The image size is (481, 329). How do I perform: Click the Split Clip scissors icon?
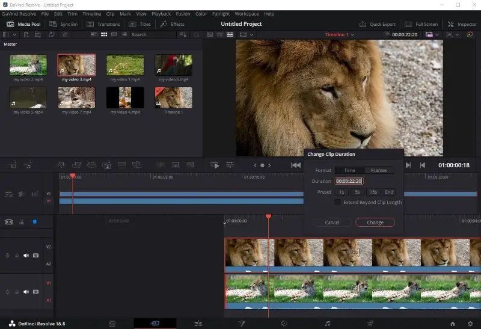22,222
